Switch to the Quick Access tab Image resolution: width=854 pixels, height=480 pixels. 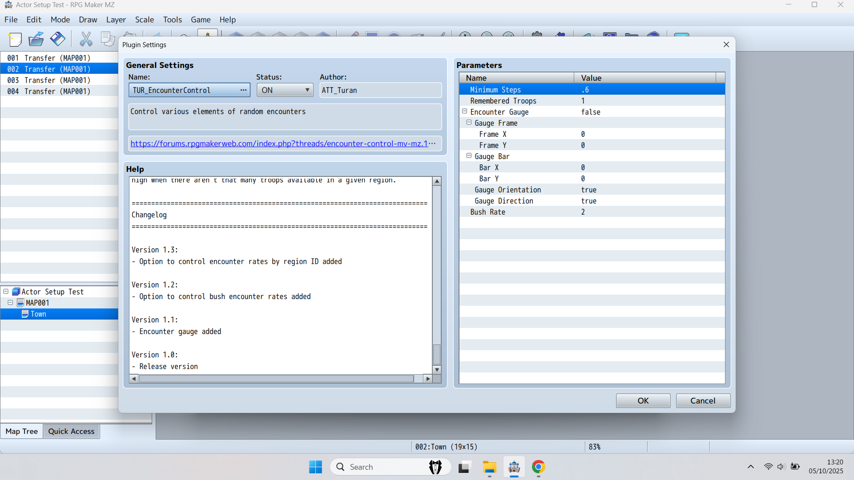click(71, 431)
